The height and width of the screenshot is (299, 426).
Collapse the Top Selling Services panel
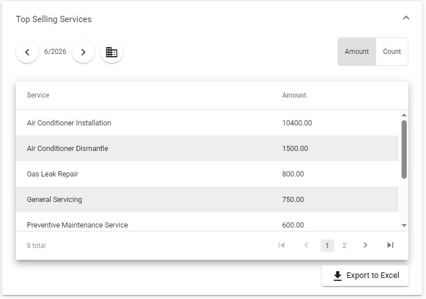(406, 18)
